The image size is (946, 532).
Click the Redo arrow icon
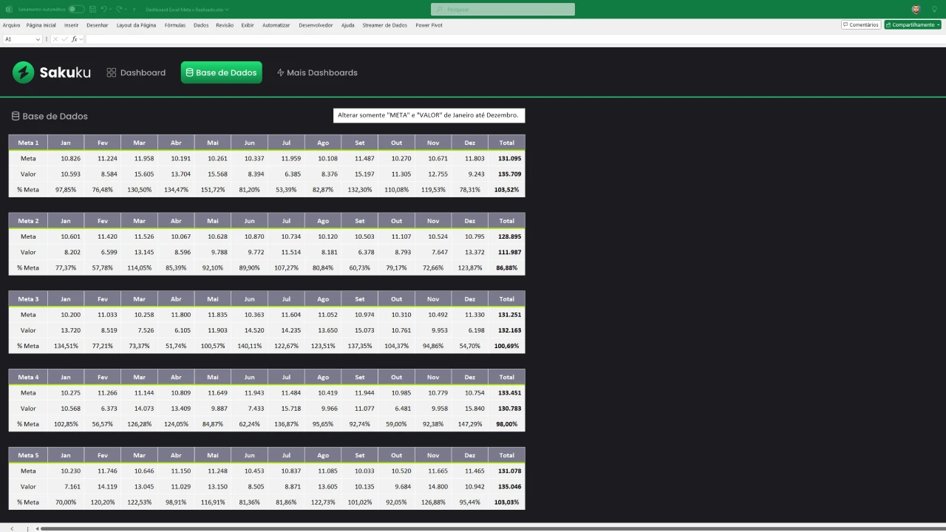click(120, 10)
